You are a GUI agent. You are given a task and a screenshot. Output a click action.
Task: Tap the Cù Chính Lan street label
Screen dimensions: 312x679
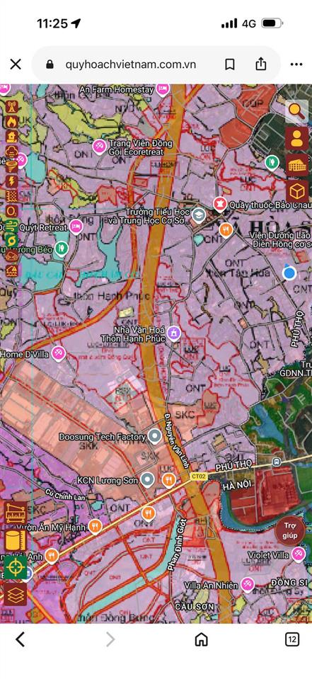(66, 493)
